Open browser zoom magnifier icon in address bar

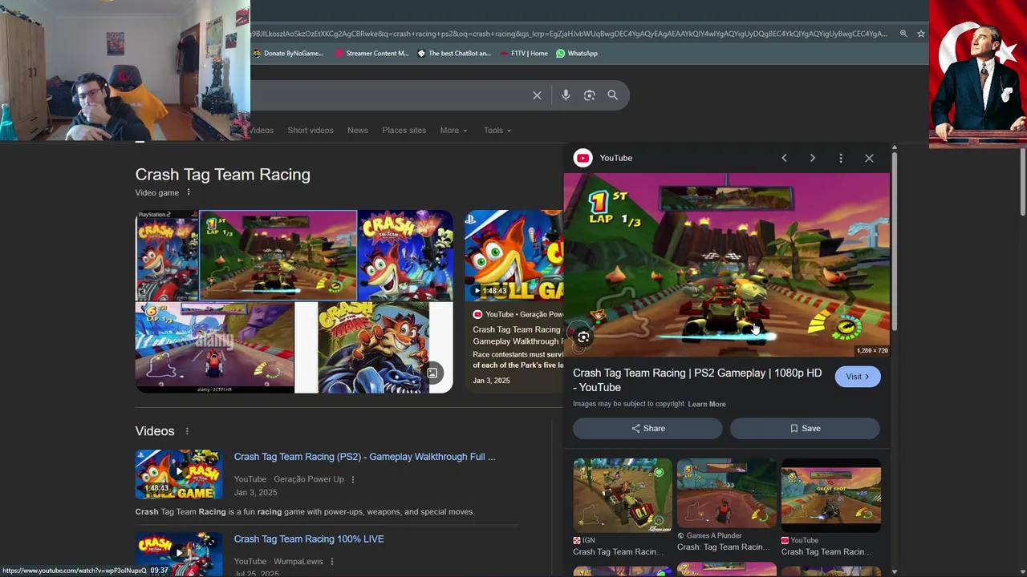click(x=903, y=34)
